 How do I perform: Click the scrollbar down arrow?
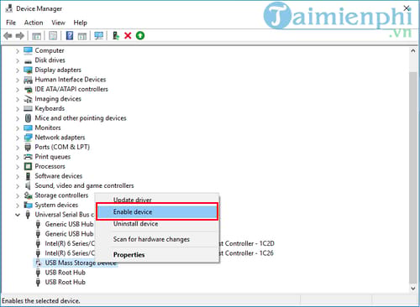413,289
